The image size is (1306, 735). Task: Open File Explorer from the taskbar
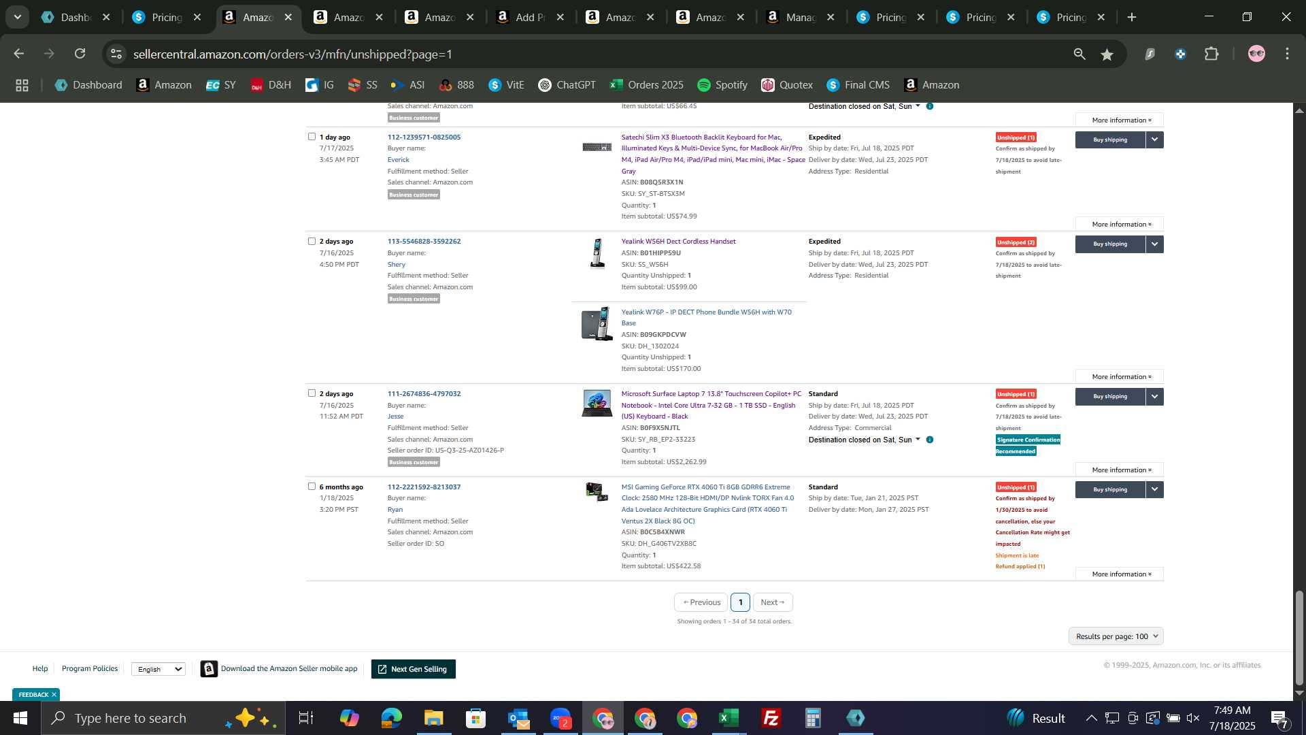tap(433, 718)
